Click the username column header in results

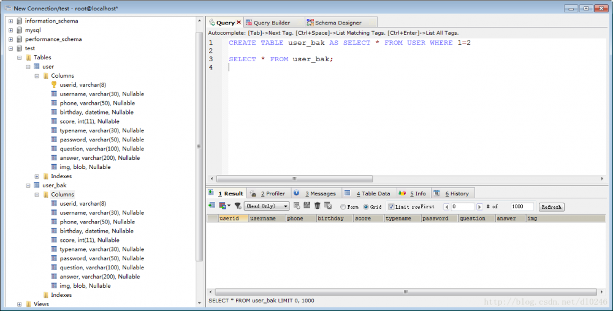pos(266,219)
